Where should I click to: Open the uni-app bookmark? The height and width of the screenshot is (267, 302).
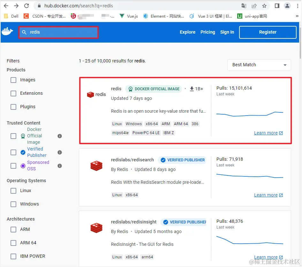252,16
